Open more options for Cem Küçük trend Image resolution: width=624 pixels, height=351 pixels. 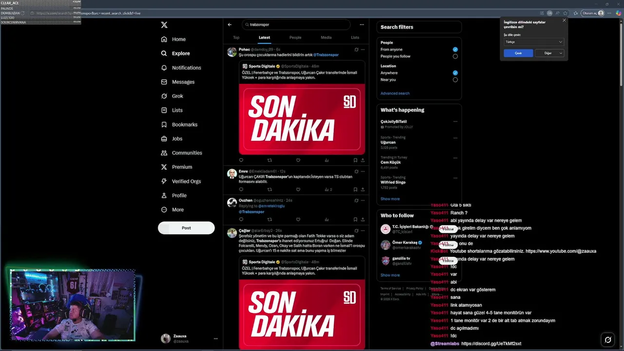click(x=455, y=158)
